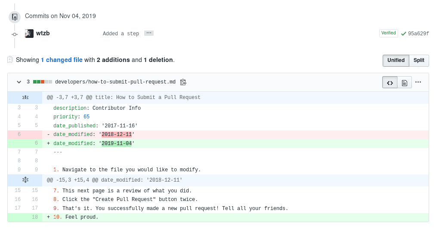Viewport: 436px width, 232px height.
Task: Show the source diff view icon
Action: pyautogui.click(x=390, y=83)
